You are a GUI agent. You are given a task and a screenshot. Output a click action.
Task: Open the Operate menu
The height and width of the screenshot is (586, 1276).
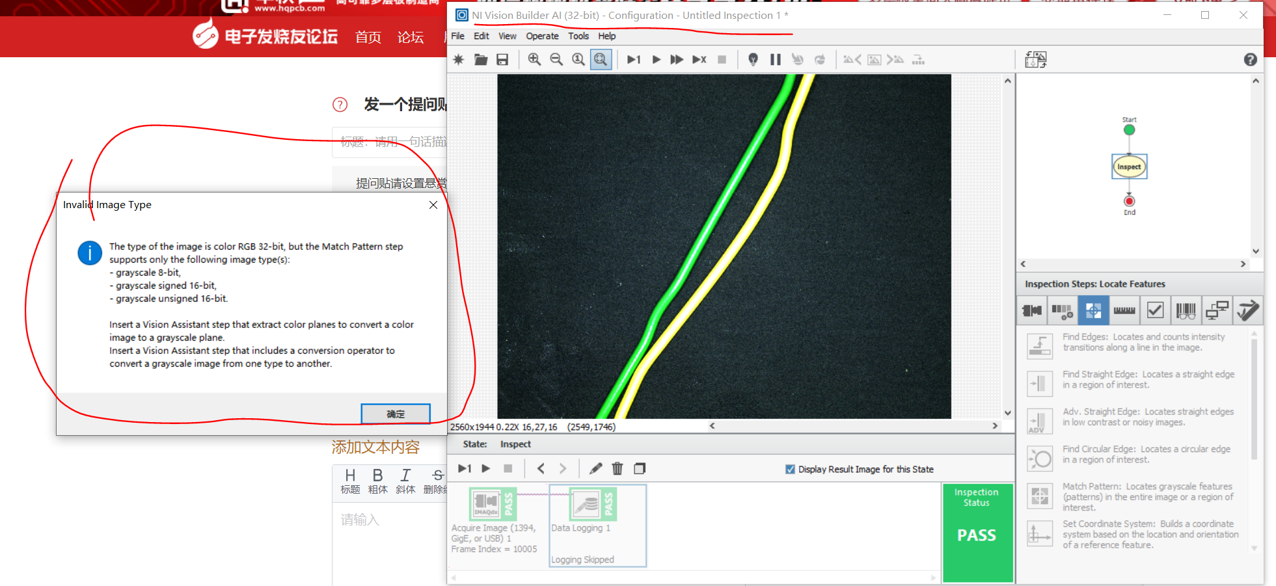click(542, 36)
